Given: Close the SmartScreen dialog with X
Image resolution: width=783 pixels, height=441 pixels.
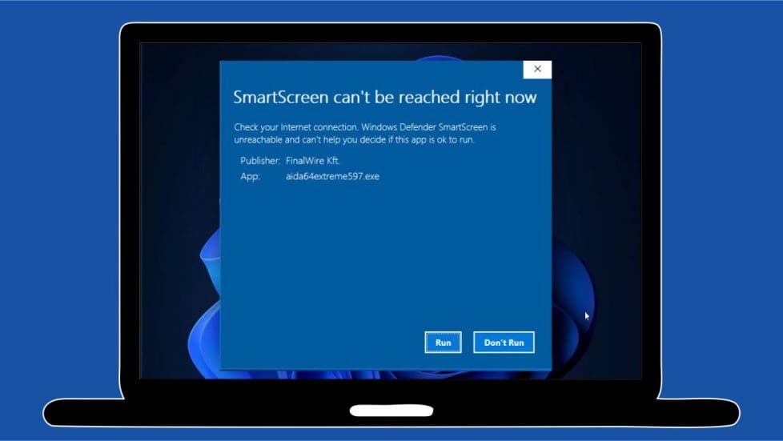Looking at the screenshot, I should click(x=537, y=70).
